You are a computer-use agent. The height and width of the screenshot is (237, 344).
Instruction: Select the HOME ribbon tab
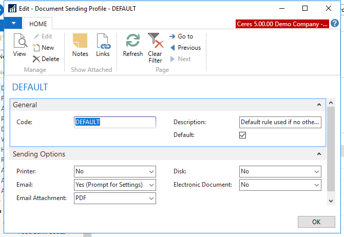point(38,24)
